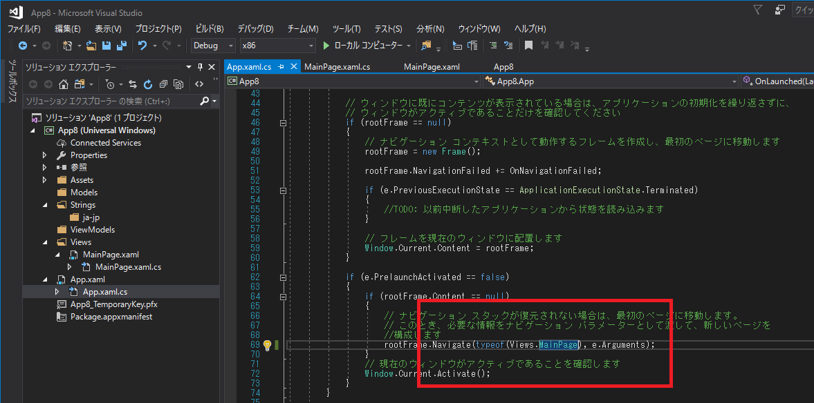Open the OnLaunched member navigation dropdown
This screenshot has width=814, height=403.
click(x=777, y=81)
